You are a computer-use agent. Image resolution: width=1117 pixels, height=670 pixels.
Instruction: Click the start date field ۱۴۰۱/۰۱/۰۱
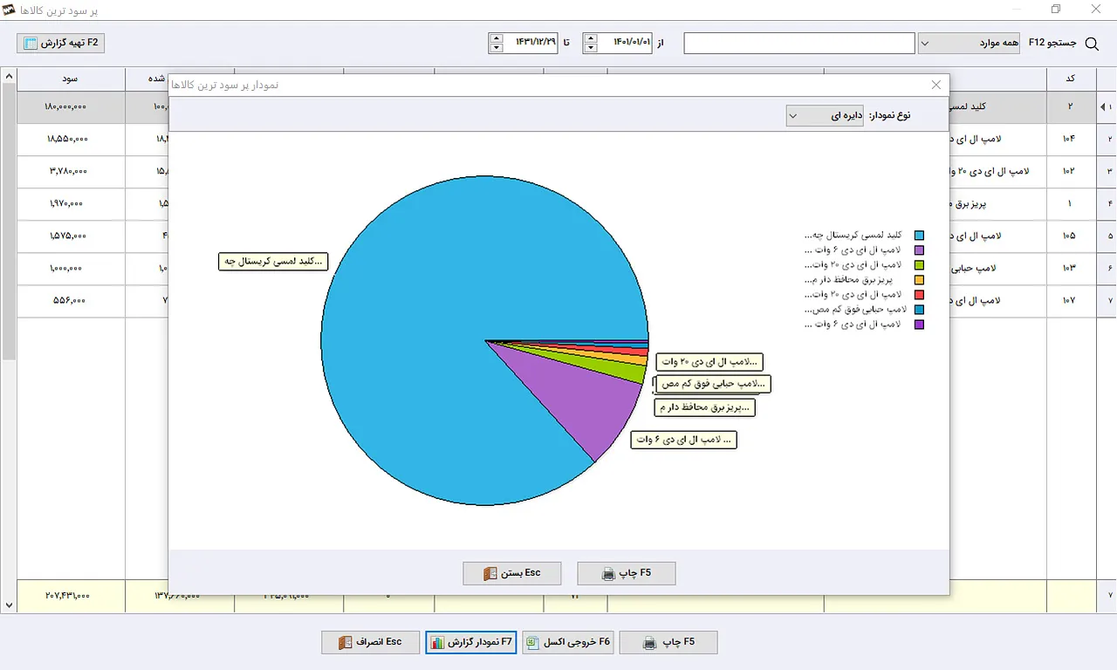point(625,42)
